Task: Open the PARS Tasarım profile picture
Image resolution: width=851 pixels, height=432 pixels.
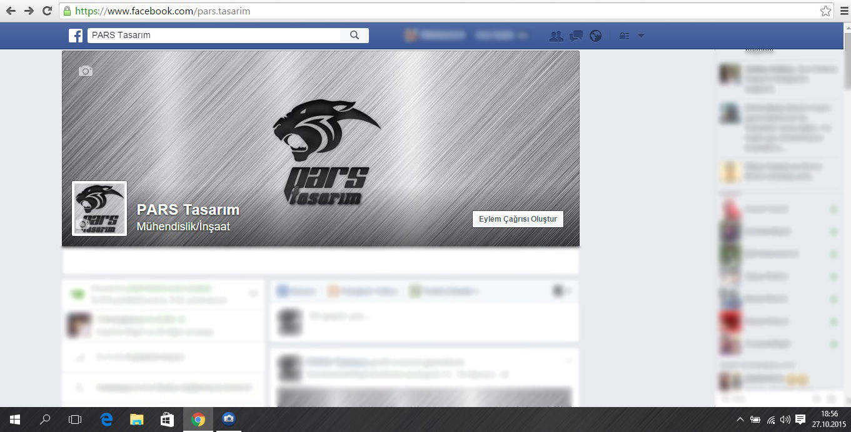Action: tap(99, 209)
